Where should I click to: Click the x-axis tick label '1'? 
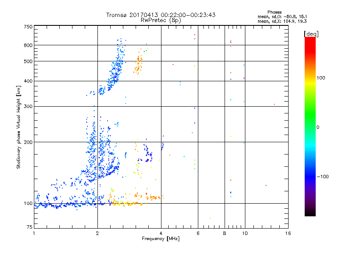tap(34, 233)
